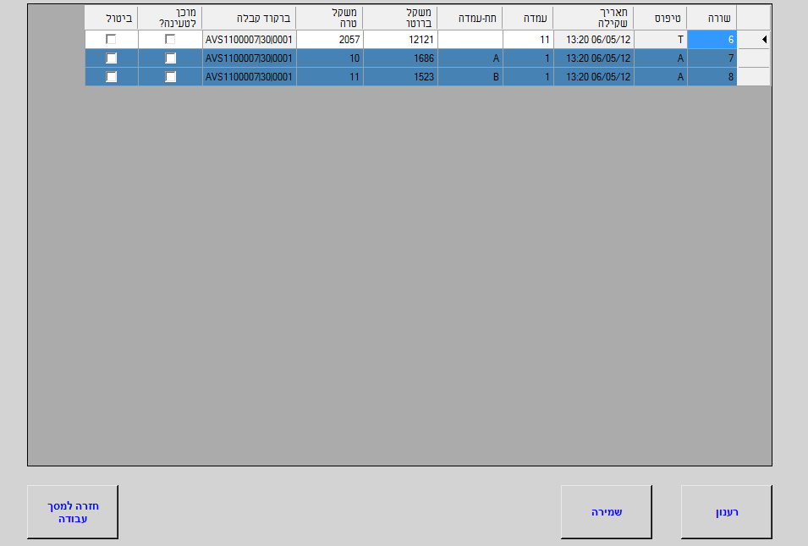Click the תאריך שקילה column header
Image resolution: width=808 pixels, height=546 pixels.
coord(594,18)
